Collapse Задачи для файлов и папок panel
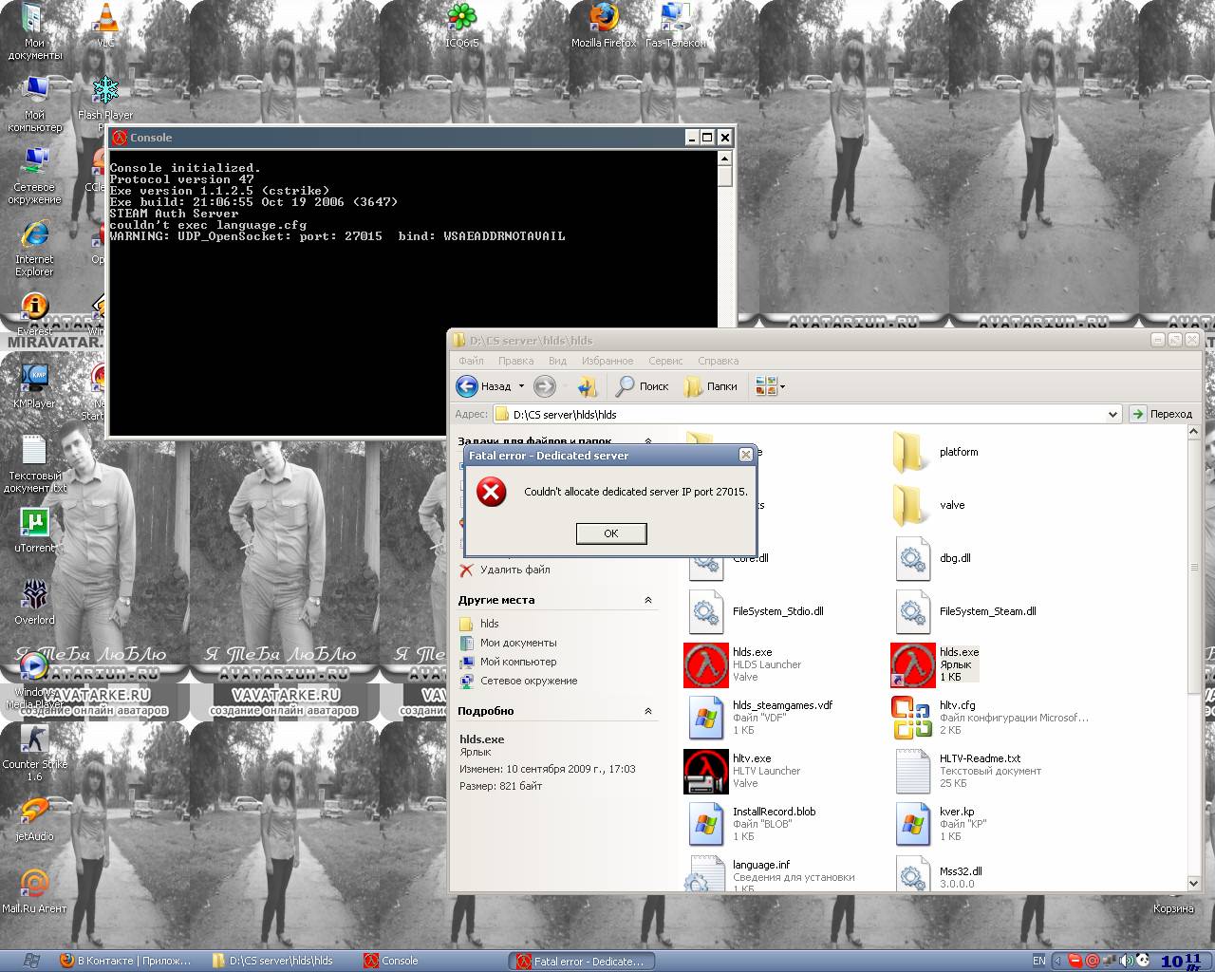The image size is (1215, 972). click(x=648, y=441)
